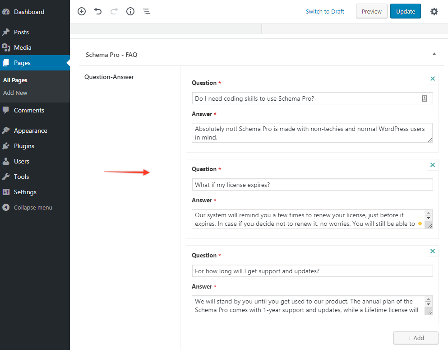Screen dimensions: 448x350
Task: Open content structure info icon
Action: [130, 11]
